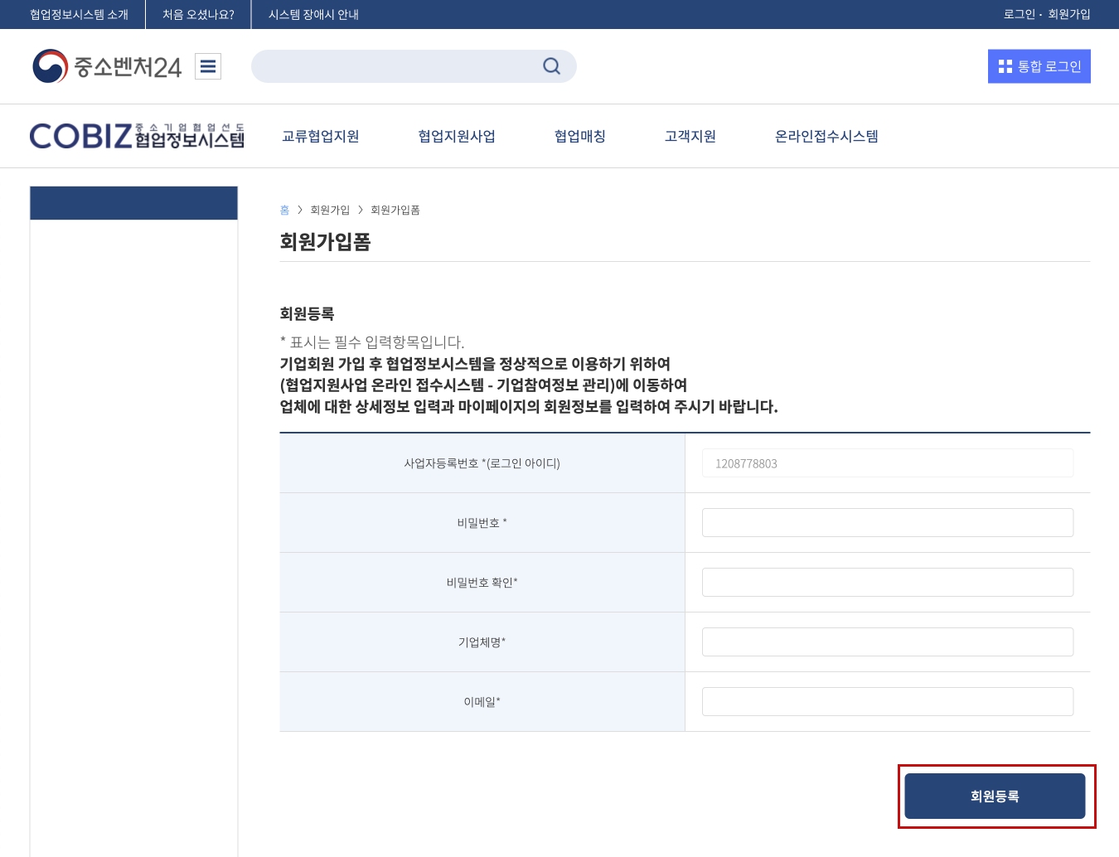The width and height of the screenshot is (1119, 857).
Task: Open the 고객지원 menu
Action: tap(690, 136)
